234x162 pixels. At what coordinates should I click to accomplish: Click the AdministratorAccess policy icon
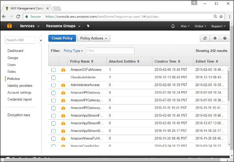point(63,85)
